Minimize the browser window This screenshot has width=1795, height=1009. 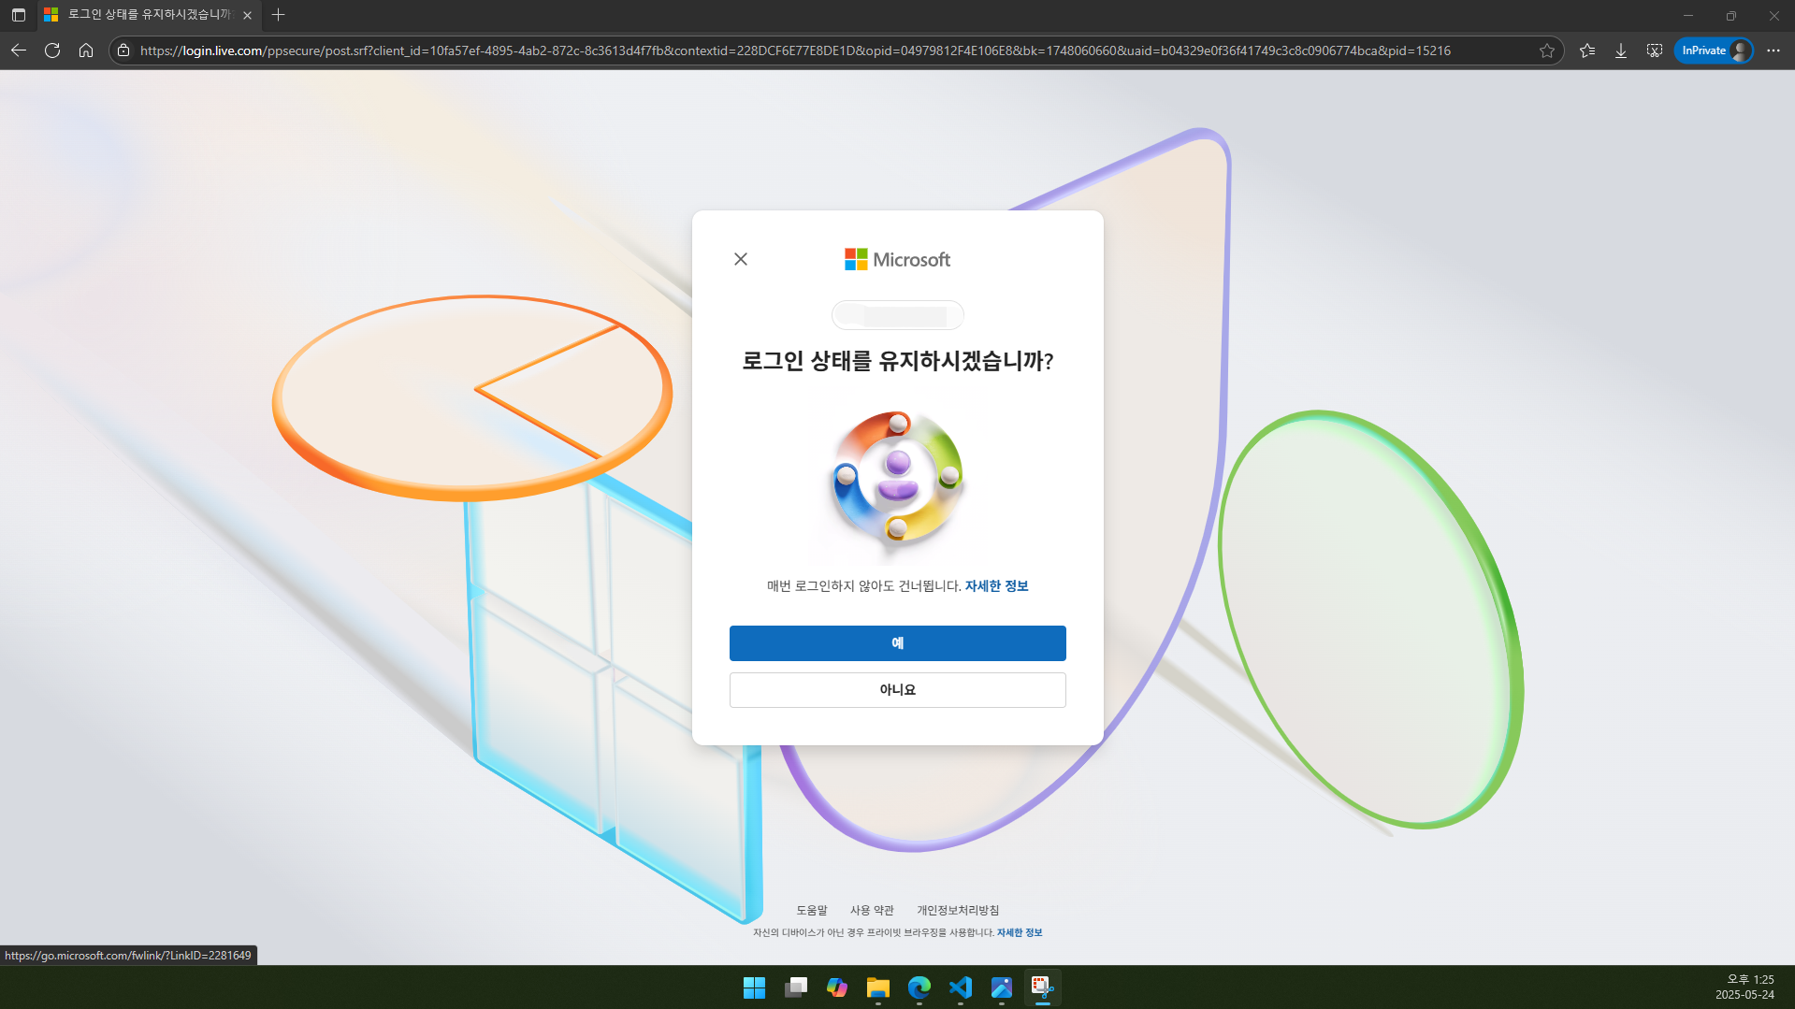point(1688,15)
